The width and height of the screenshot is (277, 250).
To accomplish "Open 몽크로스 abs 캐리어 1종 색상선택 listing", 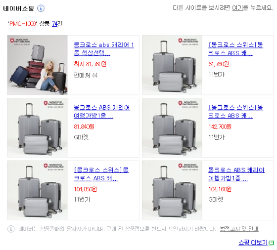I will coord(104,49).
